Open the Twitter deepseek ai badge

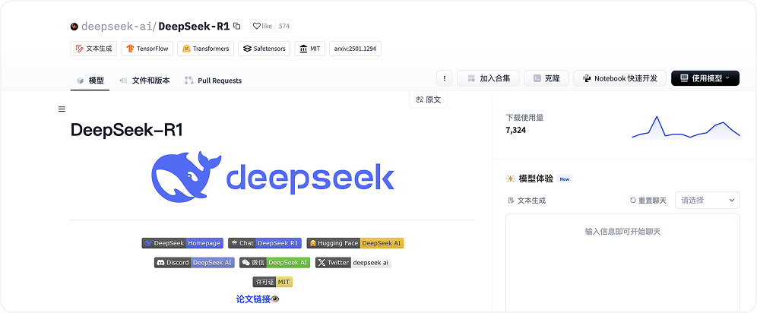[x=353, y=262]
